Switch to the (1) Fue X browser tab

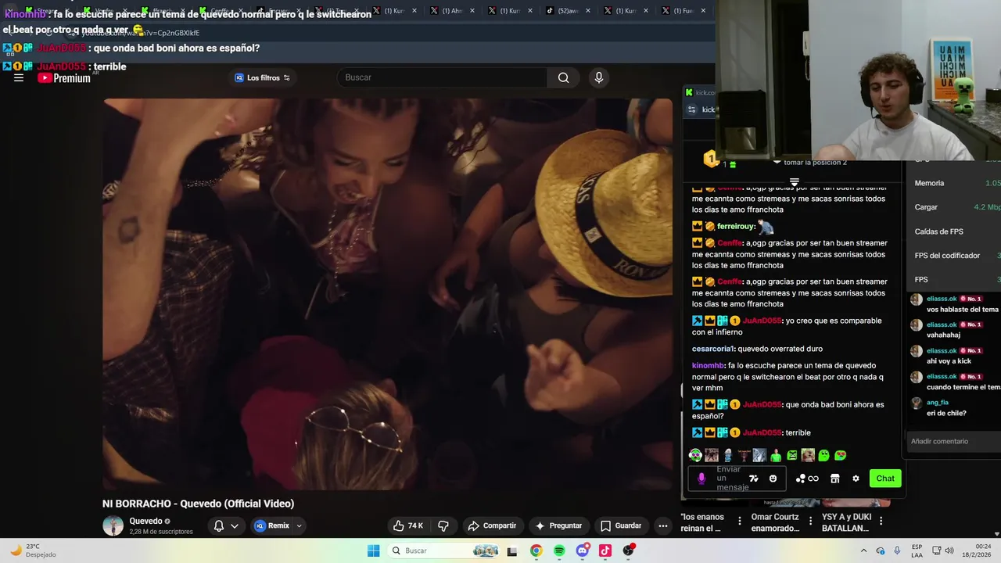click(x=684, y=11)
